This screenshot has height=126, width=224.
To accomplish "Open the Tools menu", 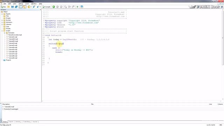I will click(x=27, y=4).
